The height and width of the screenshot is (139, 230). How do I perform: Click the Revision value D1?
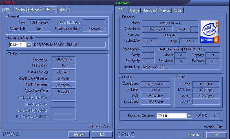pyautogui.click(x=213, y=61)
